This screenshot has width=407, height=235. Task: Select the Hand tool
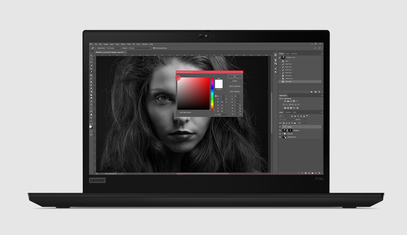pyautogui.click(x=91, y=114)
